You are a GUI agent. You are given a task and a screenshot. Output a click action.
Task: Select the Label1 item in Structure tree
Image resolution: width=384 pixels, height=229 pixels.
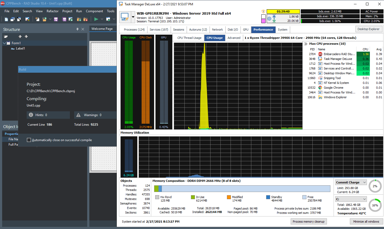20,48
